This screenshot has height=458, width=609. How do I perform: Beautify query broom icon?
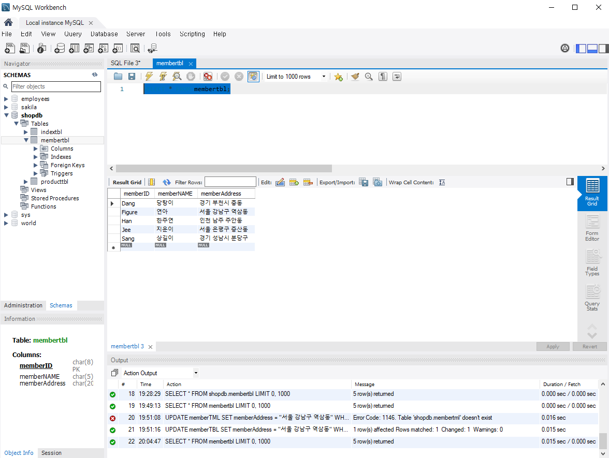pos(355,77)
